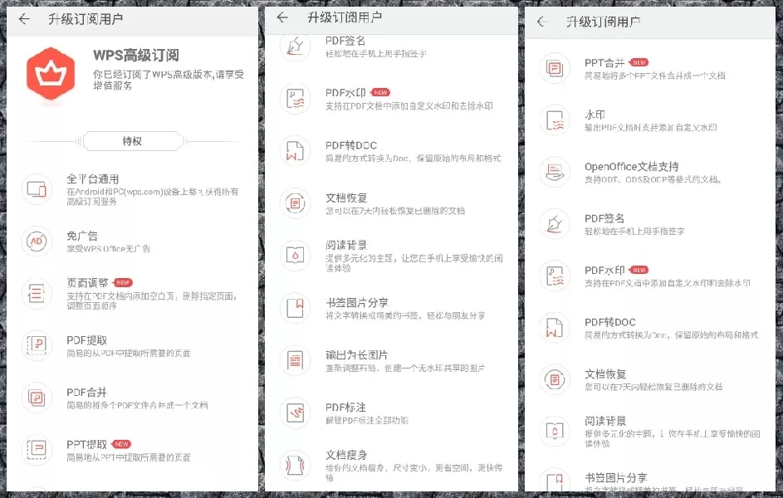
Task: Tap NEW badge next to PPT提取
Action: pos(121,444)
